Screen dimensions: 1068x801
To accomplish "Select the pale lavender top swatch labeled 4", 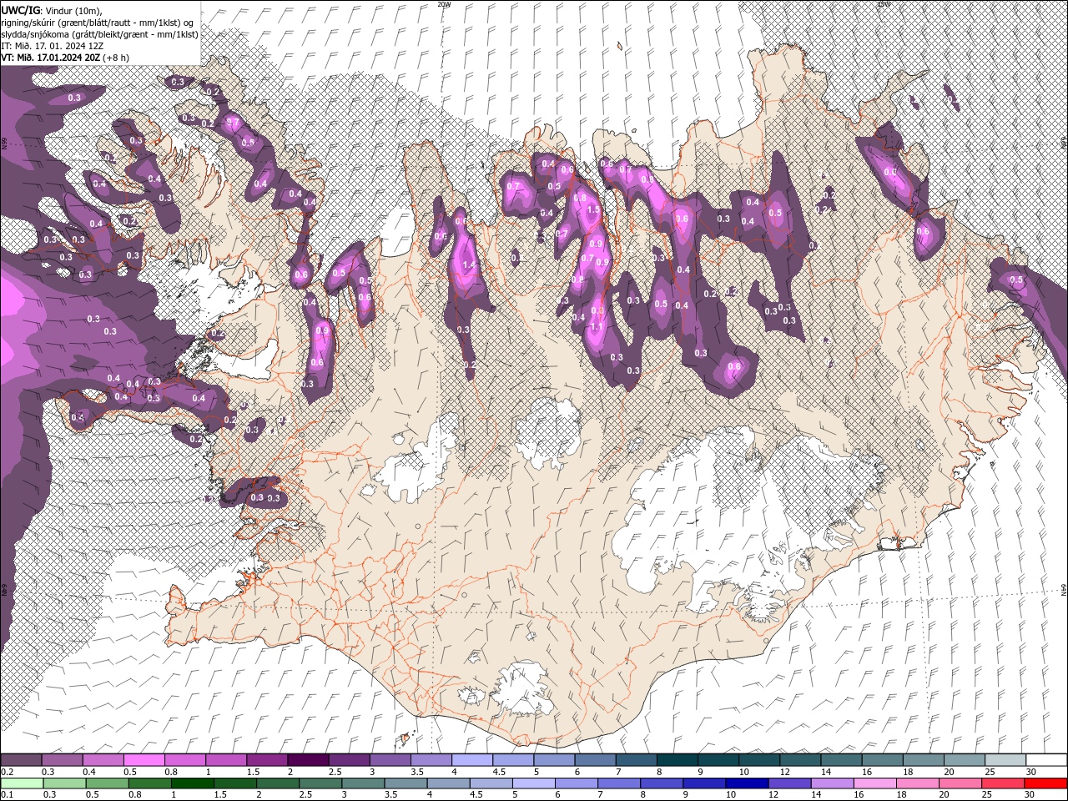I will [471, 760].
